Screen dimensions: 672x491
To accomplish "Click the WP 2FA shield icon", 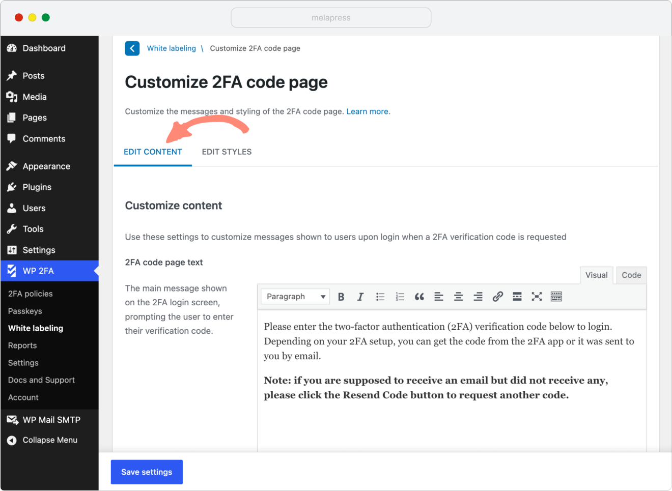I will pyautogui.click(x=12, y=271).
